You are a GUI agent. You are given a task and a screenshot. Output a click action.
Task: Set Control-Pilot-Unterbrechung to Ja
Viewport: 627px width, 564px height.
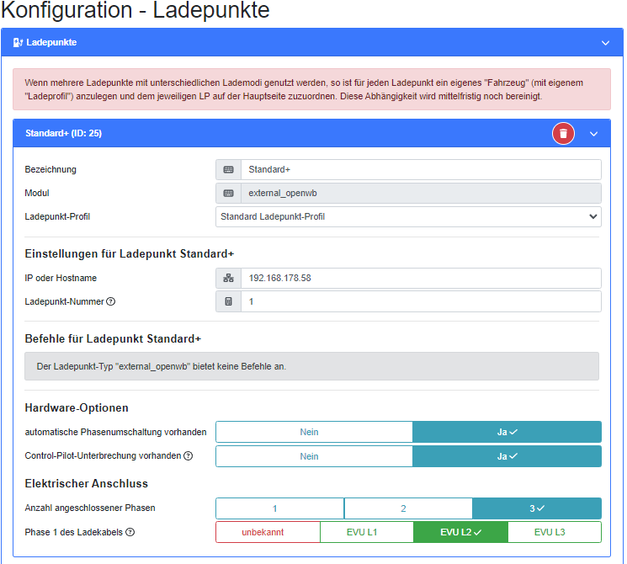point(507,456)
